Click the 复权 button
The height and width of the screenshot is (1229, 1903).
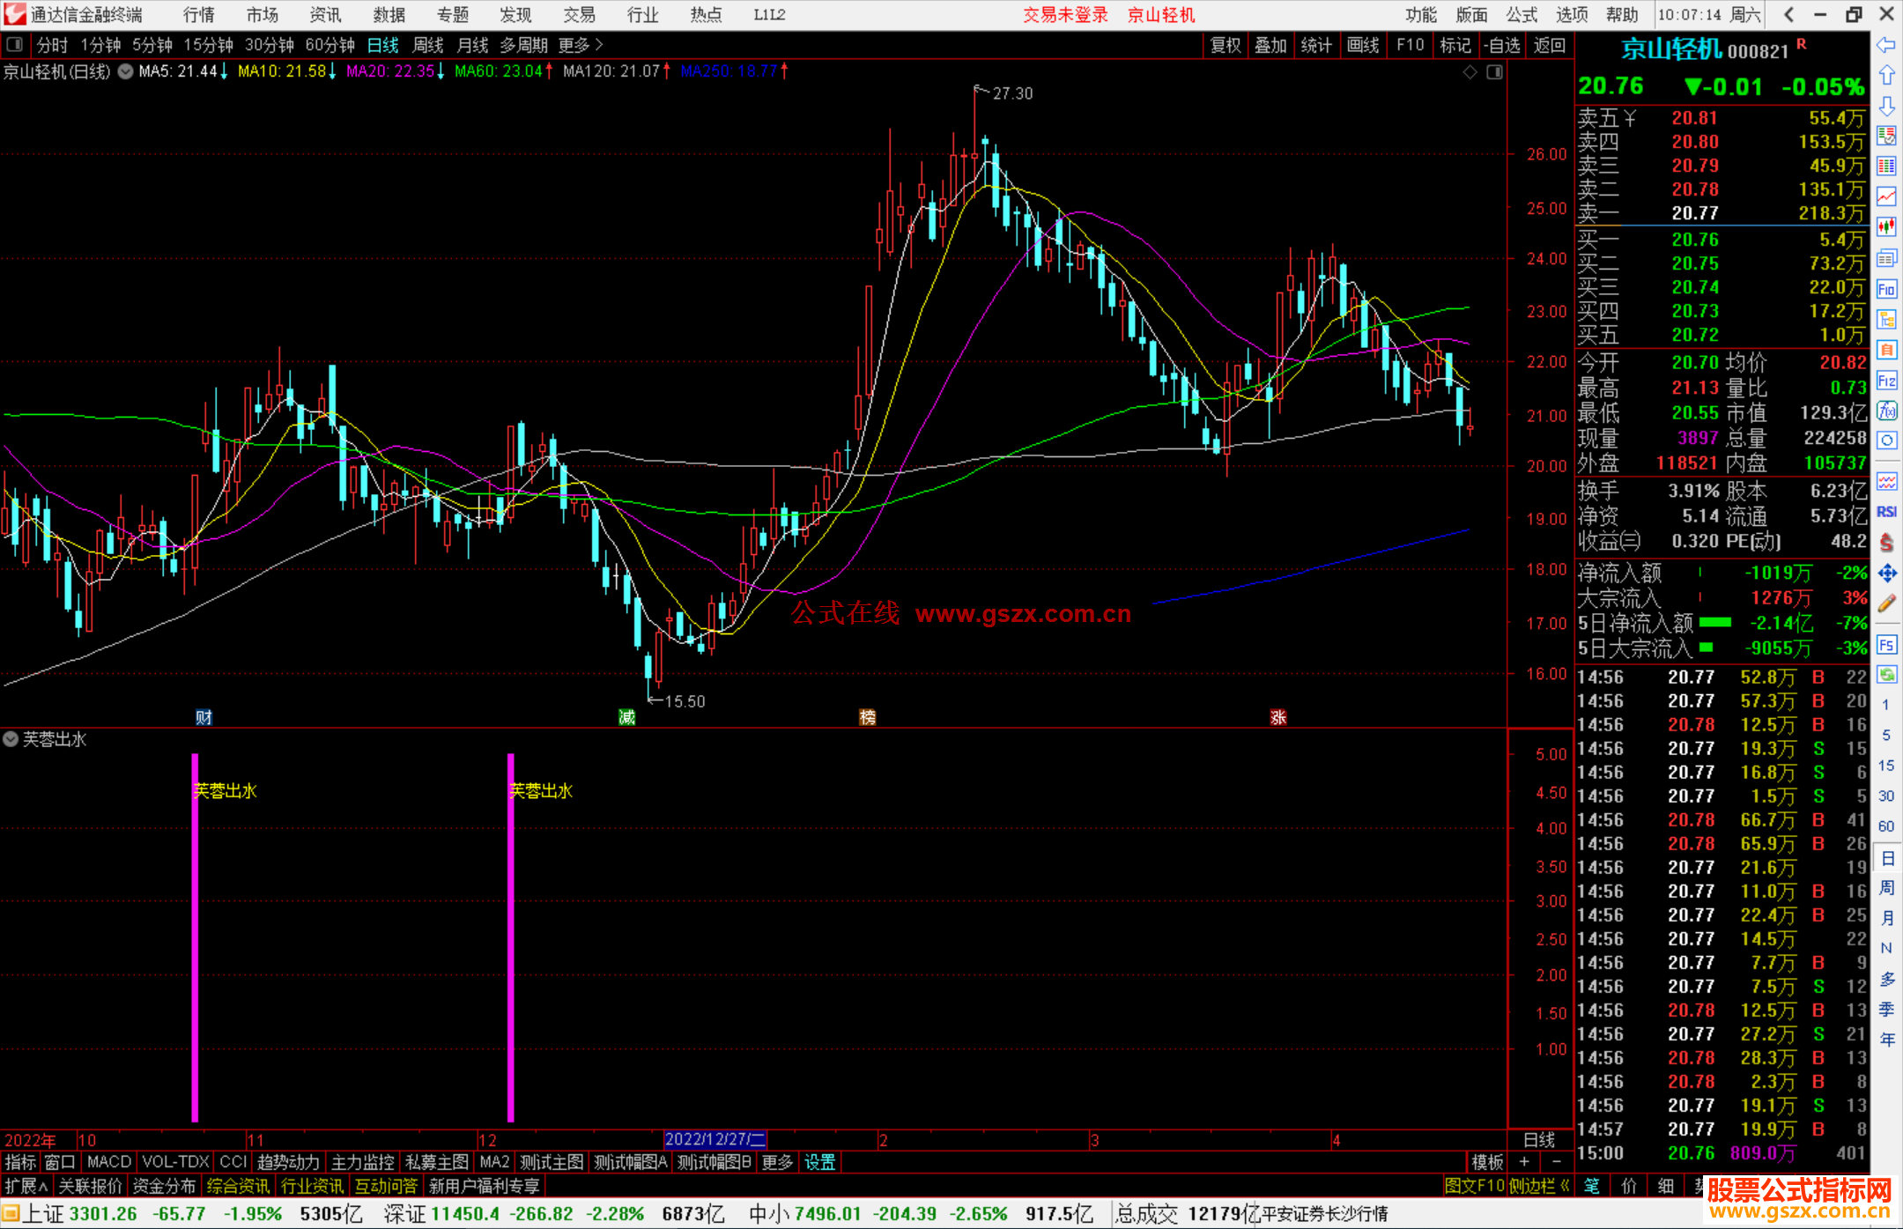pyautogui.click(x=1225, y=45)
